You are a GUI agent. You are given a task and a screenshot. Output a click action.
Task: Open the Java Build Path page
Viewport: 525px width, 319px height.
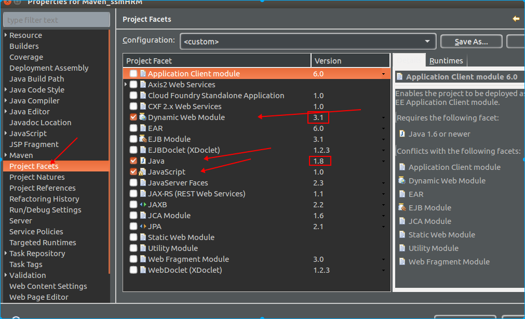click(x=36, y=79)
